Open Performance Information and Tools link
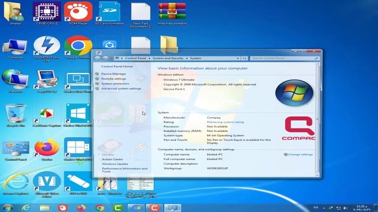The image size is (378, 212). click(x=125, y=170)
